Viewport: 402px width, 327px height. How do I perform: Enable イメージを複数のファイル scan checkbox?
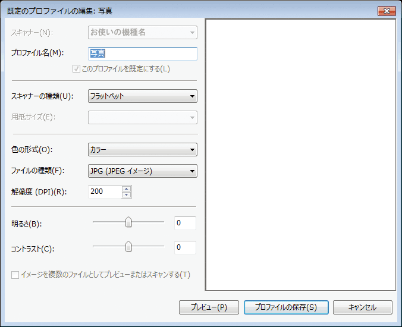(15, 275)
